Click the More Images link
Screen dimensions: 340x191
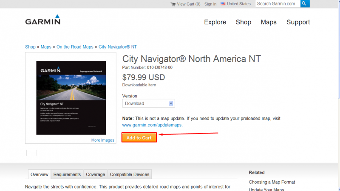coord(102,140)
